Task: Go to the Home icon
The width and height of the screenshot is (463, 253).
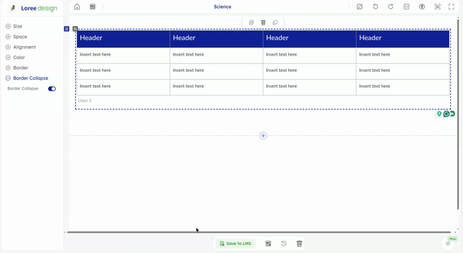Action: [x=77, y=7]
